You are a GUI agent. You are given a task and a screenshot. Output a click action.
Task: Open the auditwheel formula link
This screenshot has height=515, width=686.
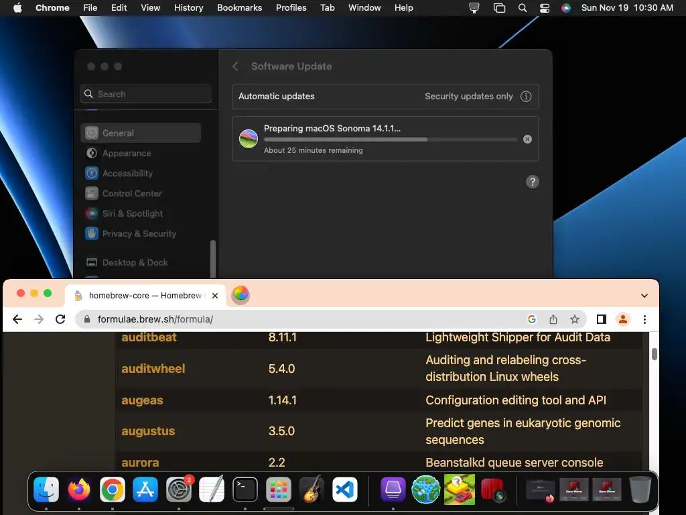(x=153, y=369)
